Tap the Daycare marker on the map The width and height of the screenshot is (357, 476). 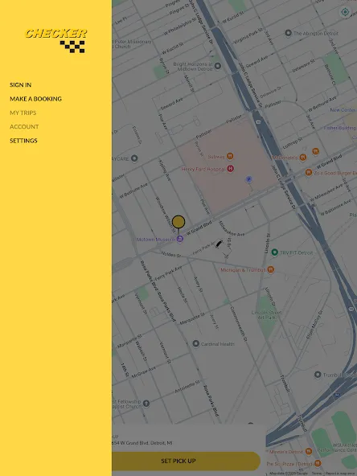[x=134, y=158]
